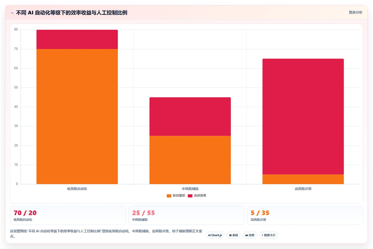The height and width of the screenshot is (249, 373).
Task: Click the y-axis value 10
Action: 16,165
